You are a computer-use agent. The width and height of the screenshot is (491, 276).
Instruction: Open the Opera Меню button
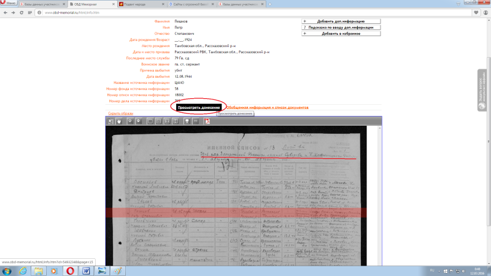click(x=9, y=3)
